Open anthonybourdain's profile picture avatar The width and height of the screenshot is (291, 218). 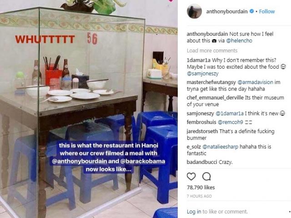point(194,11)
